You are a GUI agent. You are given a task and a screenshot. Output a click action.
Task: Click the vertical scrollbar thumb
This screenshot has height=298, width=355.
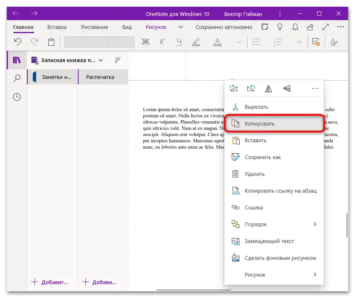(347, 225)
